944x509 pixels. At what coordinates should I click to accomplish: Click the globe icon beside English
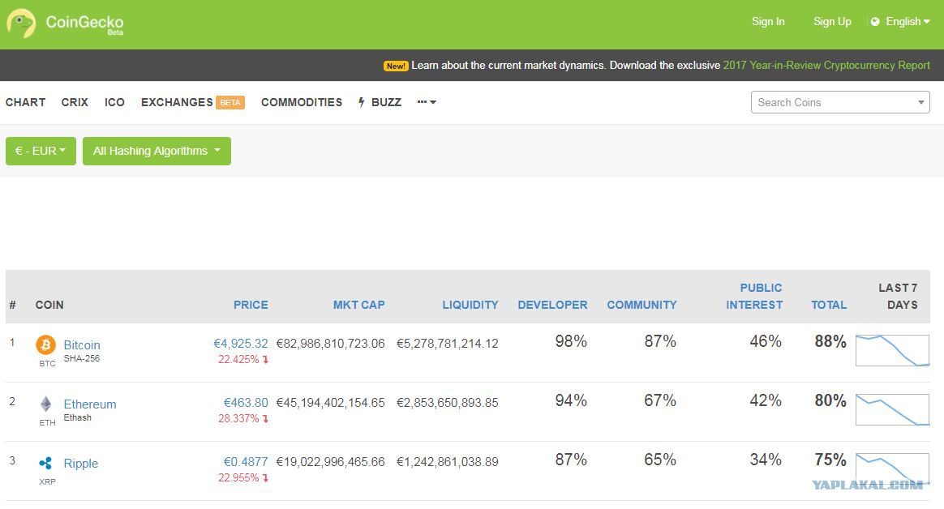[x=875, y=22]
